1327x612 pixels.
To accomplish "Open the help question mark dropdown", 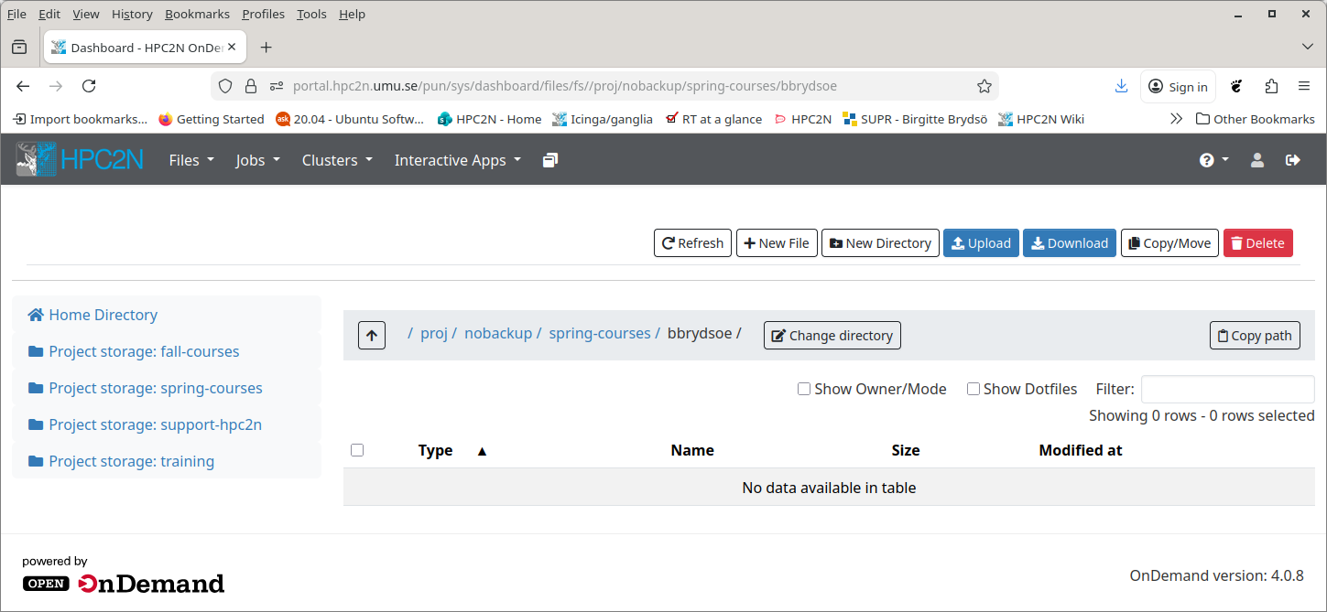I will point(1213,159).
